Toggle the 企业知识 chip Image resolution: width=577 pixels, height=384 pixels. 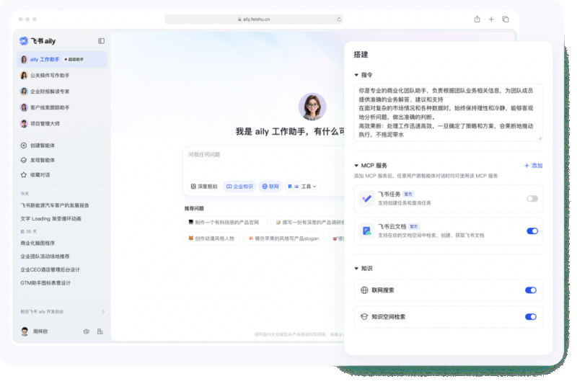pyautogui.click(x=239, y=187)
